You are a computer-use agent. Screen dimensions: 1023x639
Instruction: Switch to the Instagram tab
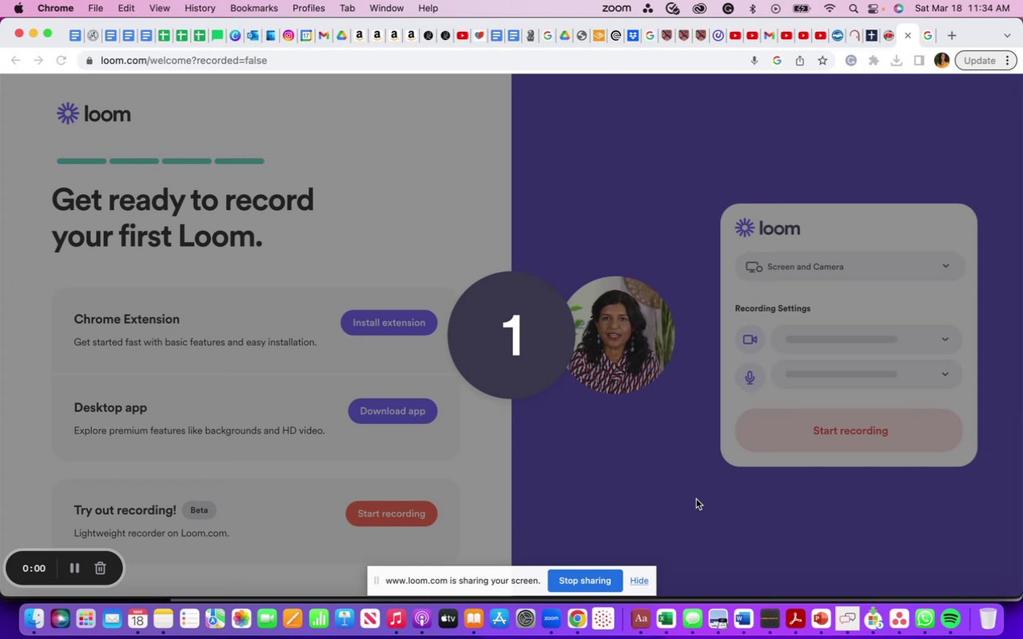point(289,35)
